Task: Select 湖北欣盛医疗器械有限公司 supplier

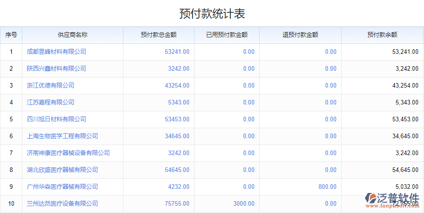Action: (x=62, y=170)
